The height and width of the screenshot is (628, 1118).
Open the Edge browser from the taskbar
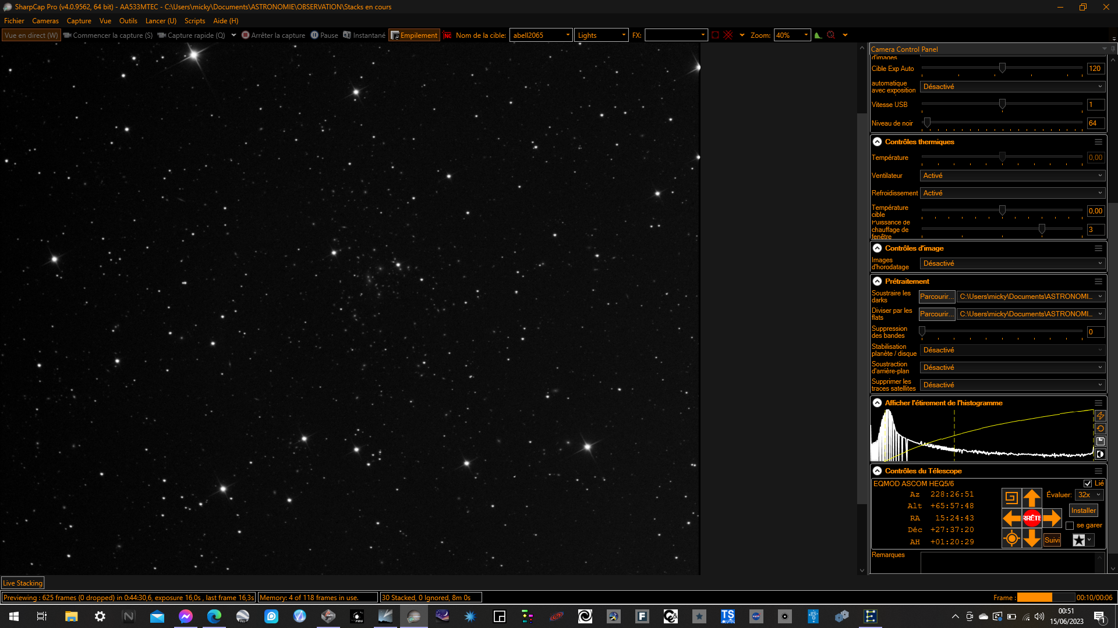point(214,616)
